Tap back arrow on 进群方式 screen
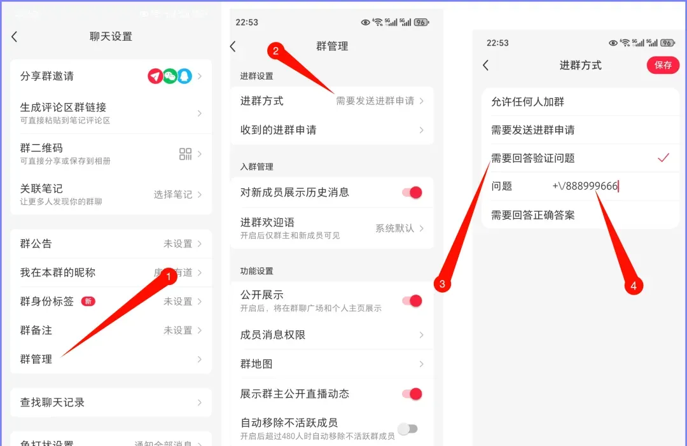 point(486,66)
